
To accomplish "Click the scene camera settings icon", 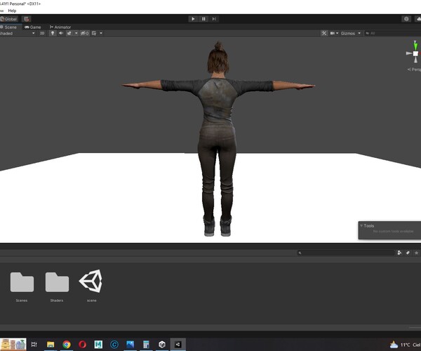I will [x=333, y=33].
